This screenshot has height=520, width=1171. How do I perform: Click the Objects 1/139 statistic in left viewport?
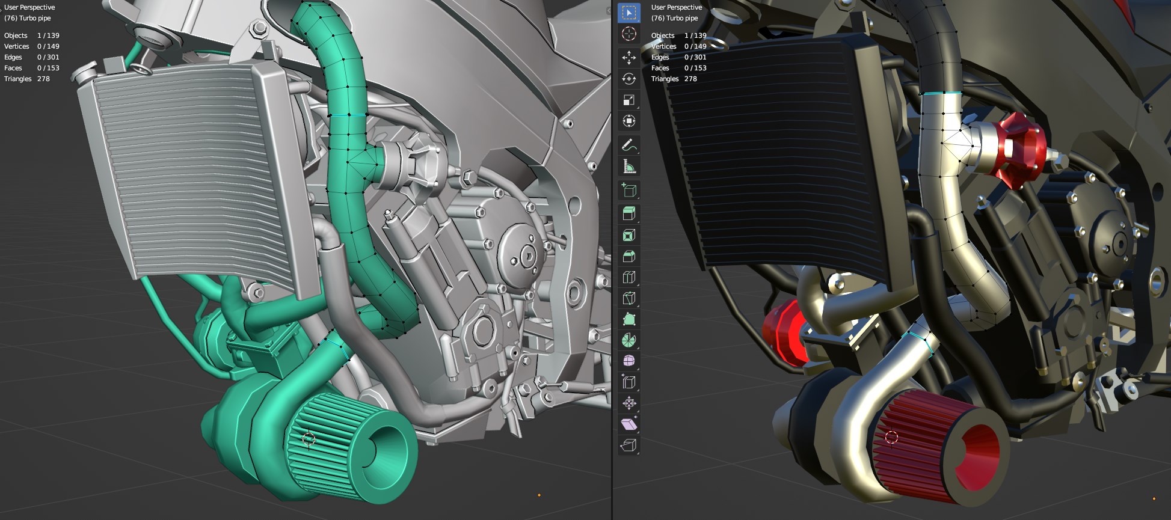(32, 35)
